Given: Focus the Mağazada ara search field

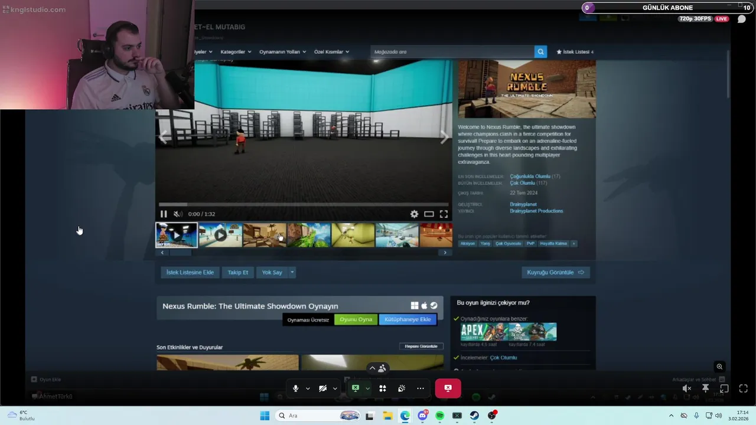Looking at the screenshot, I should pyautogui.click(x=452, y=52).
